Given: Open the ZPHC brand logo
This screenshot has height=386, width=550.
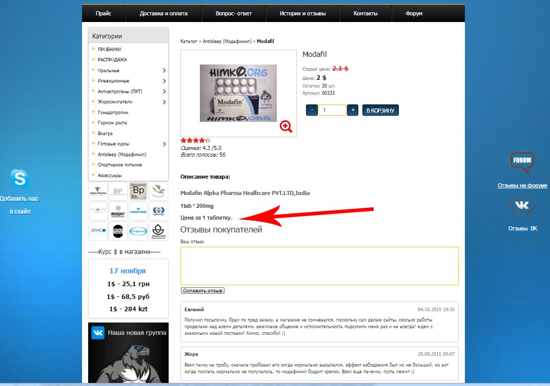Looking at the screenshot, I should tap(98, 231).
